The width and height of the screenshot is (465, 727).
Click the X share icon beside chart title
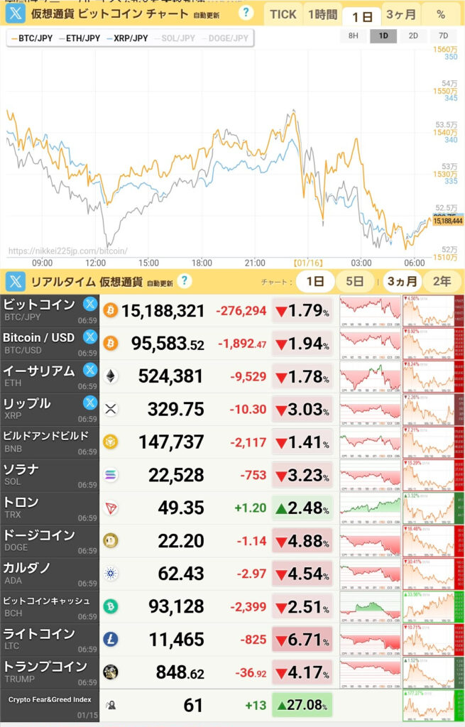[16, 13]
